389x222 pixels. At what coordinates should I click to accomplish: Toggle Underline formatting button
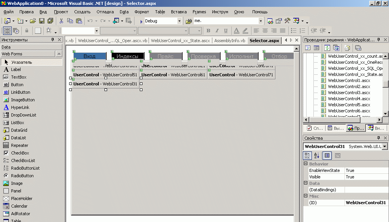(x=226, y=31)
